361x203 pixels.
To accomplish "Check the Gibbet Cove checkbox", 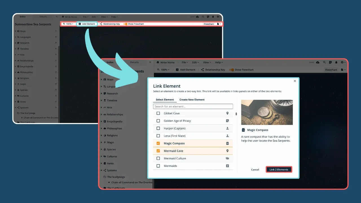I will point(158,113).
